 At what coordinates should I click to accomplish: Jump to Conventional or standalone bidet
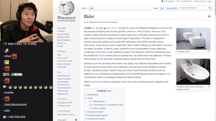(108, 105)
